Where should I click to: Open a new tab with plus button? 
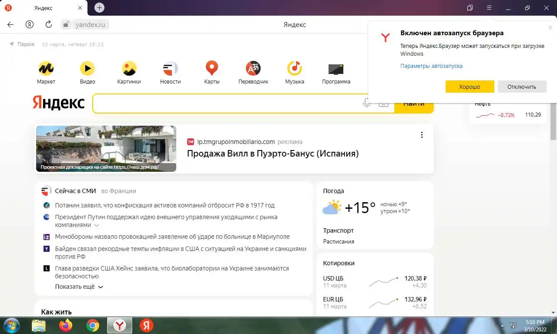click(x=99, y=7)
